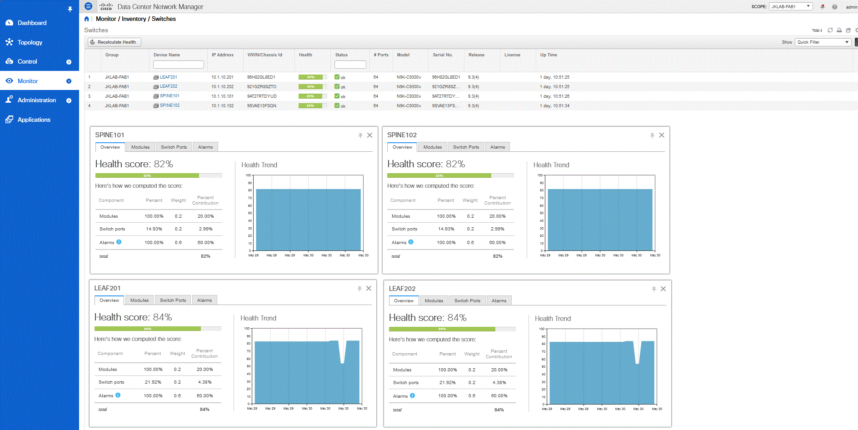The height and width of the screenshot is (430, 858).
Task: Click the Health score bar in LEAF202 panel
Action: click(x=452, y=329)
